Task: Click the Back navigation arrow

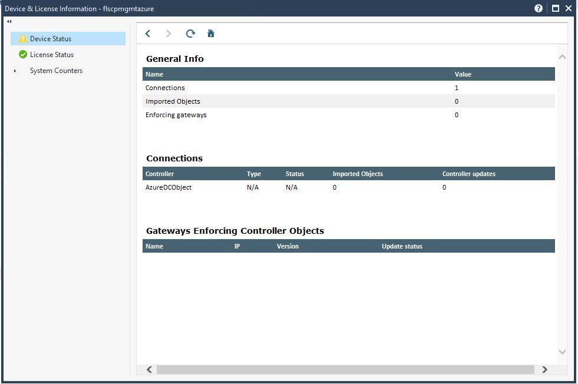Action: 148,34
